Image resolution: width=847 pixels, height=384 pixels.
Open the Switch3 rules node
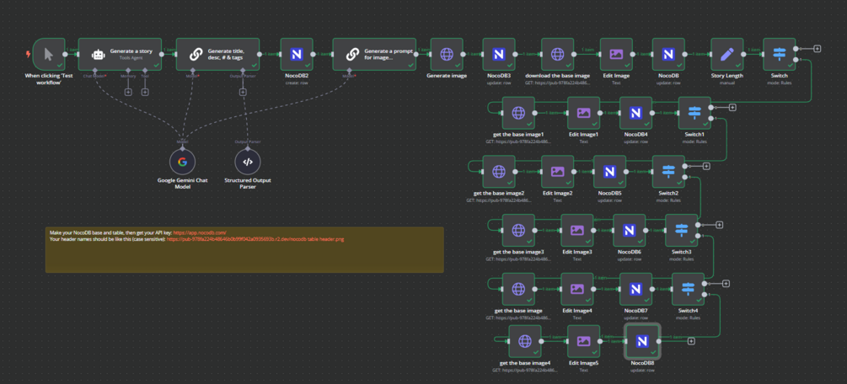[x=681, y=231]
